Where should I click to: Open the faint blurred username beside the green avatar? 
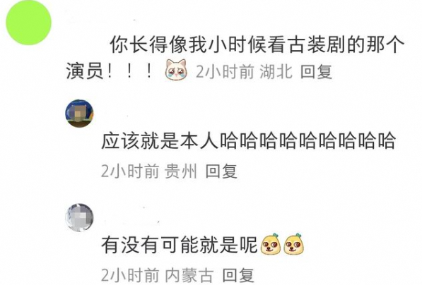pyautogui.click(x=102, y=21)
